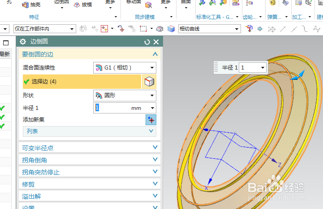Click the zigzag polyline icon on the toolbar's right end
The width and height of the screenshot is (323, 209).
(317, 29)
